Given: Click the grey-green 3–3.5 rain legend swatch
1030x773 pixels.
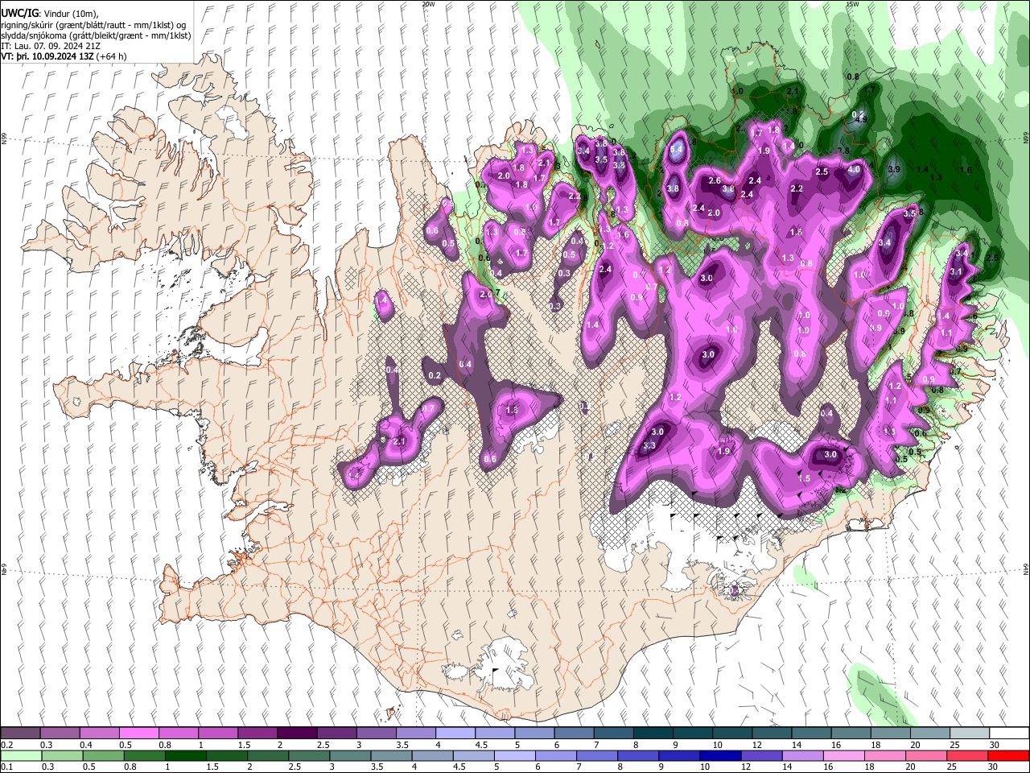Looking at the screenshot, I should point(349,755).
